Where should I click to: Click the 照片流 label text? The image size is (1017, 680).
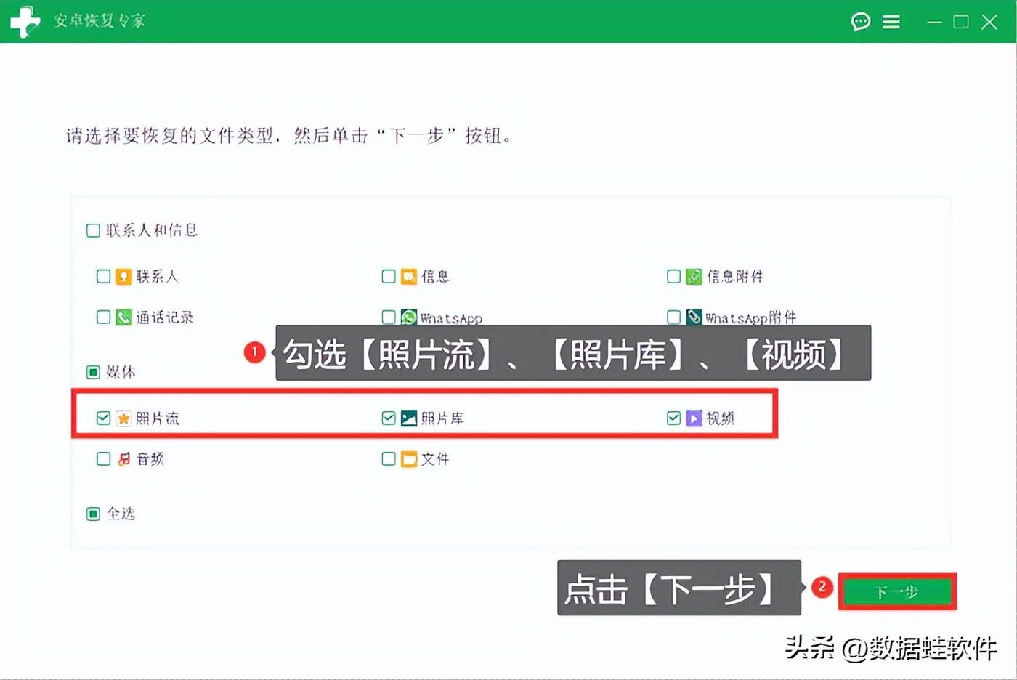click(158, 418)
